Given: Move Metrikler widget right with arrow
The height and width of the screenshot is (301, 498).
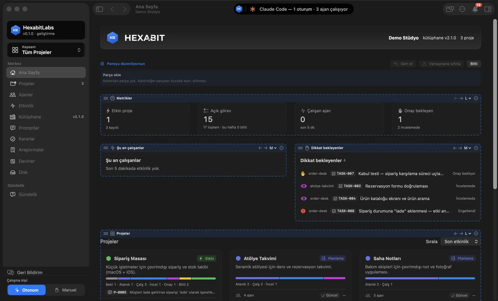Looking at the screenshot, I should click(461, 98).
